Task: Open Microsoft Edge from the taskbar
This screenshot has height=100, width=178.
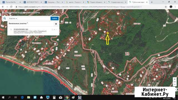Action: pyautogui.click(x=22, y=97)
